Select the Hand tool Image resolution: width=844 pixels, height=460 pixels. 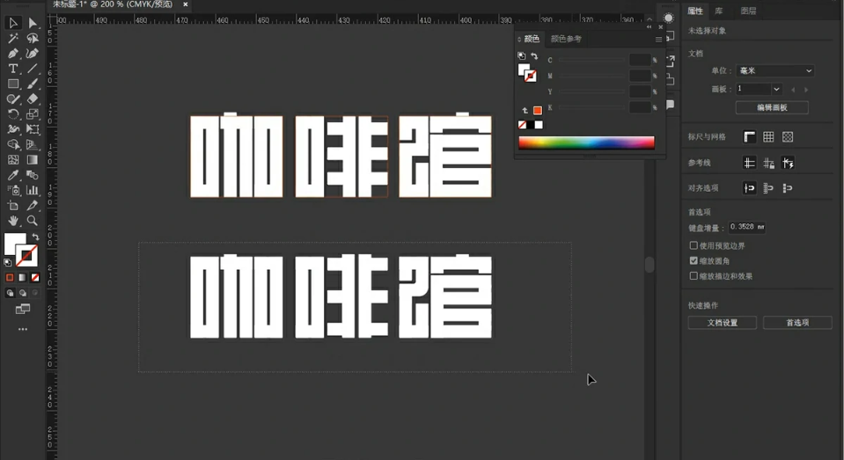[x=13, y=221]
